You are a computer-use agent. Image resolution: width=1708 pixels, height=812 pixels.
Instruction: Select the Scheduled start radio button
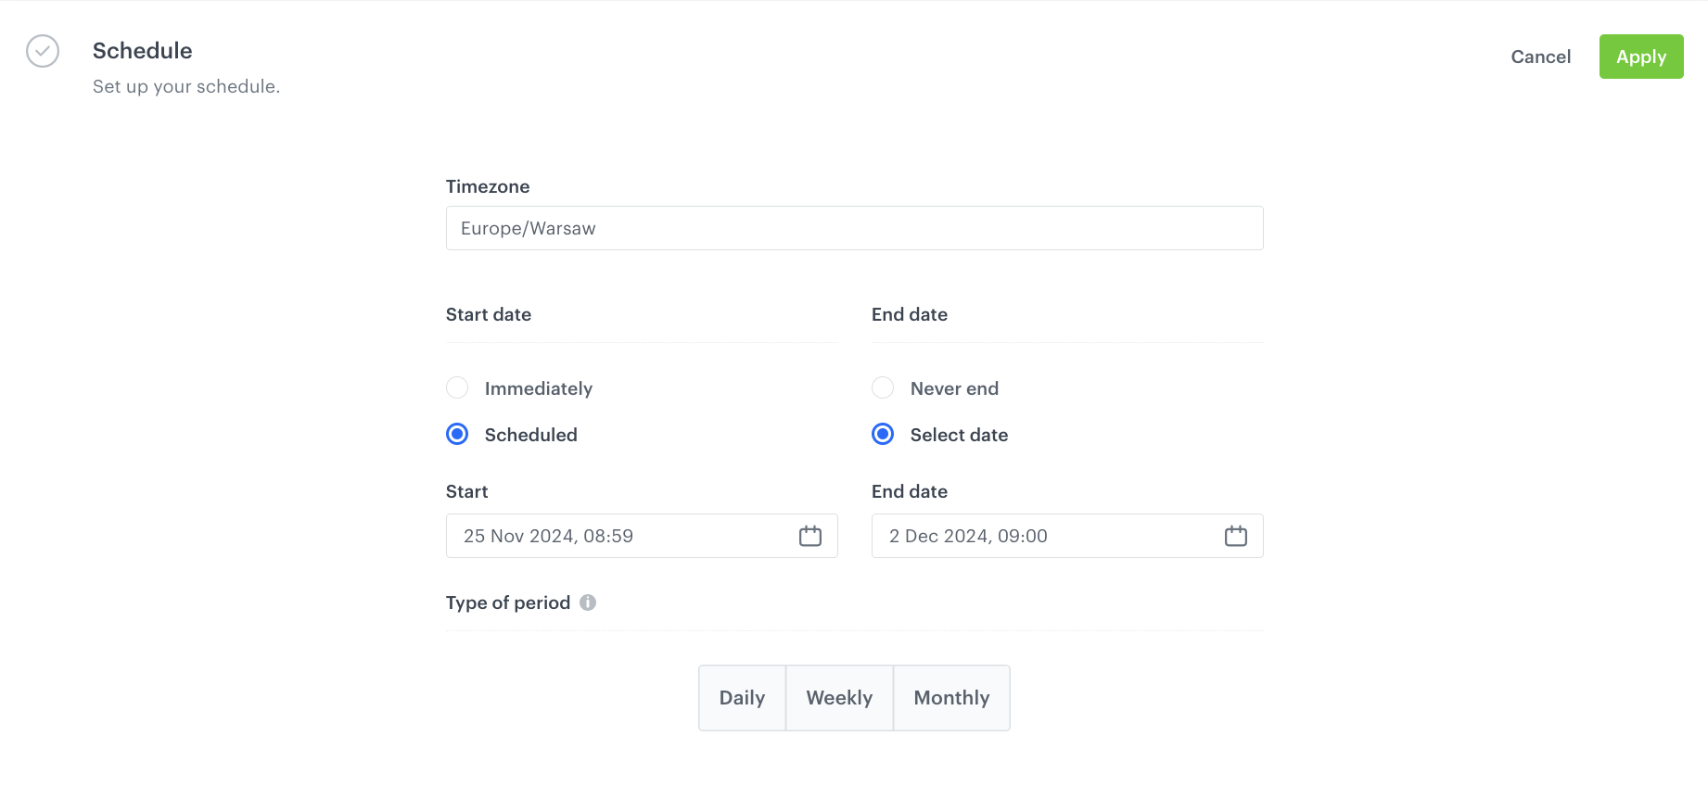click(x=457, y=434)
